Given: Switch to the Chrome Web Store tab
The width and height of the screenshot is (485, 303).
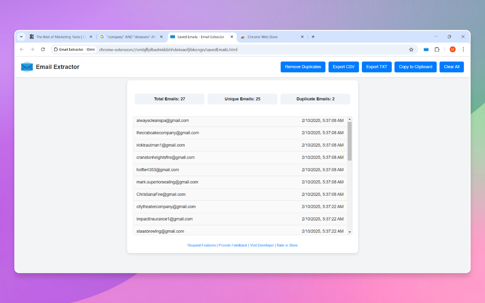Looking at the screenshot, I should point(272,37).
